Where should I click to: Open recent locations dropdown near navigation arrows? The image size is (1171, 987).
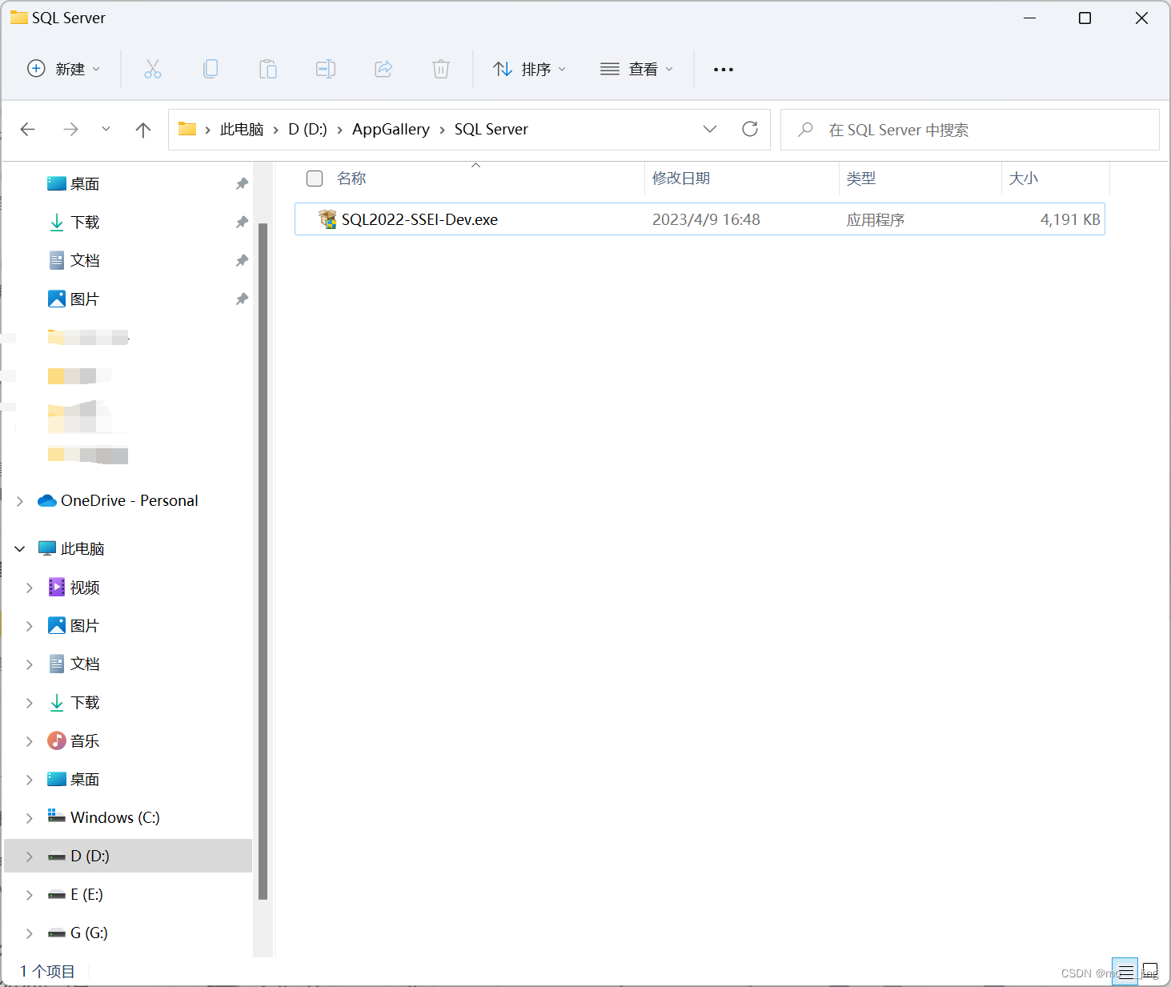[x=106, y=129]
